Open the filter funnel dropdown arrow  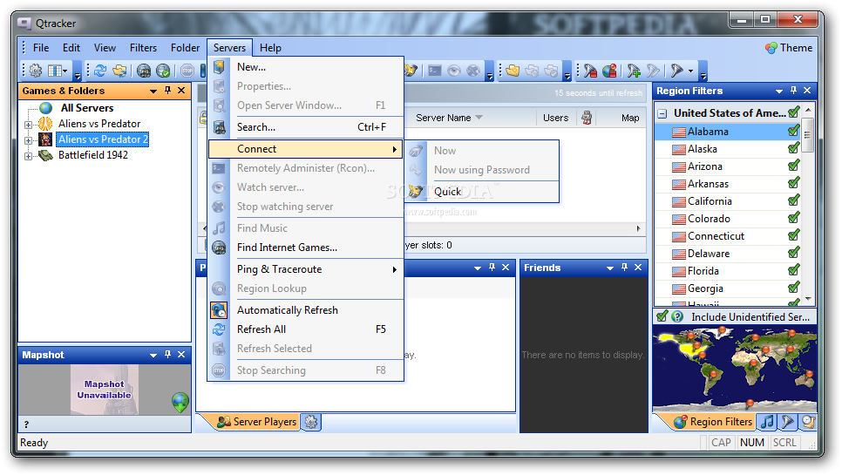(690, 71)
